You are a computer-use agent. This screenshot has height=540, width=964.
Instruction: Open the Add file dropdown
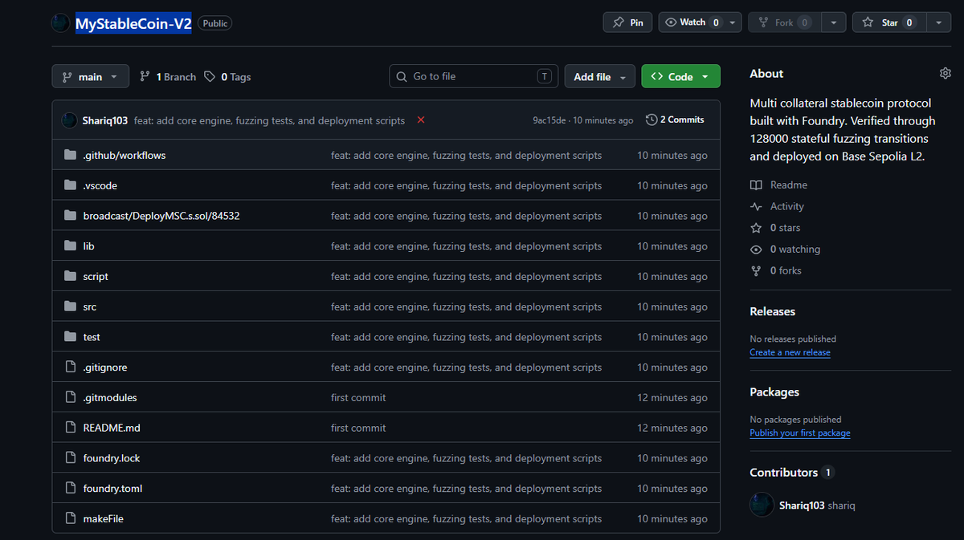tap(599, 76)
